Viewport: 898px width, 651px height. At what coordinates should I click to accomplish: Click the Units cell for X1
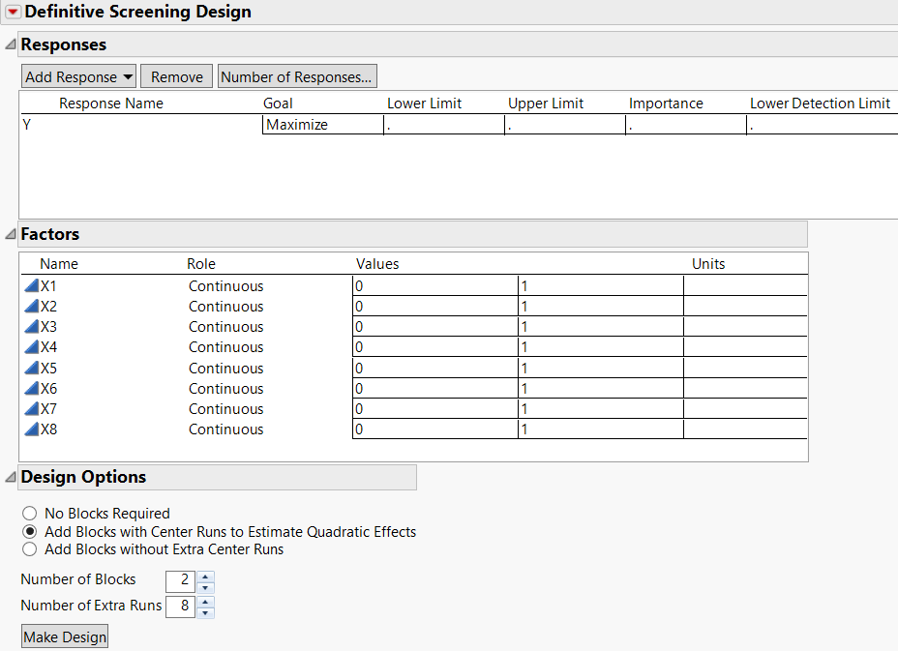(x=746, y=285)
